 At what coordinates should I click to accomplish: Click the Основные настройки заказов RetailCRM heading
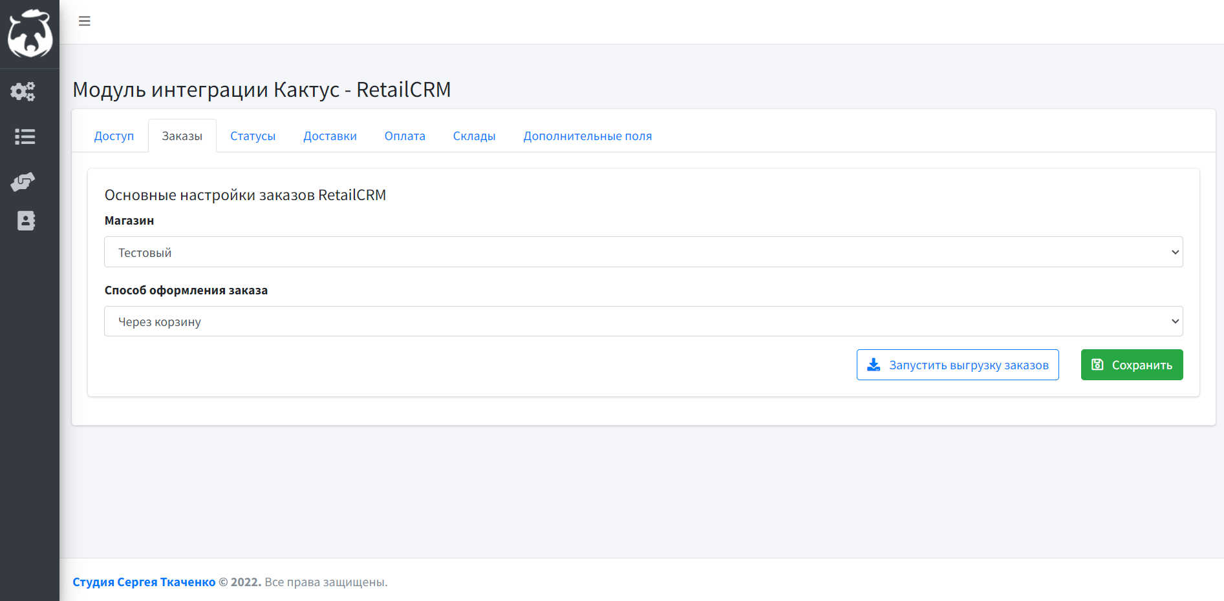[245, 195]
